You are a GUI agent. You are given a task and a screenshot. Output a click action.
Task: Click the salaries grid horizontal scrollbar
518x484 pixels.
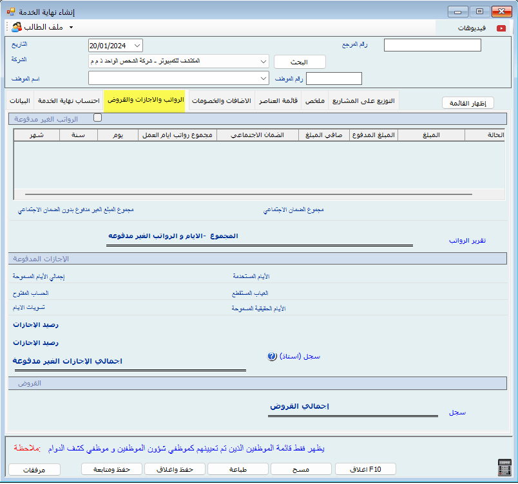coord(248,193)
